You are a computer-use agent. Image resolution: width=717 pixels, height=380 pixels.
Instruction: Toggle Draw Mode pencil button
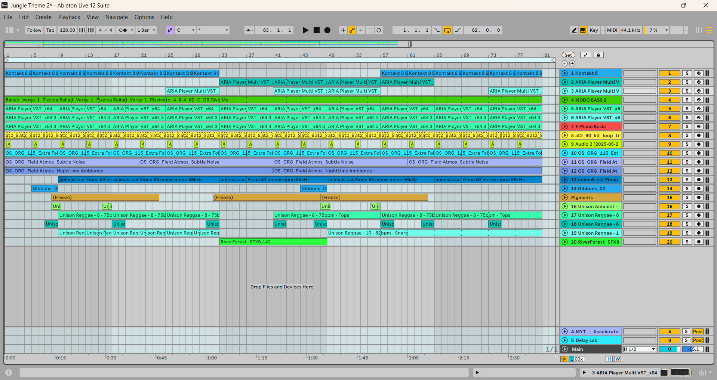point(574,30)
